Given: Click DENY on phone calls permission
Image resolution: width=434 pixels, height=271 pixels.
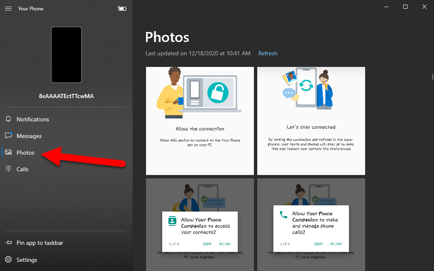Looking at the screenshot, I should click(318, 244).
